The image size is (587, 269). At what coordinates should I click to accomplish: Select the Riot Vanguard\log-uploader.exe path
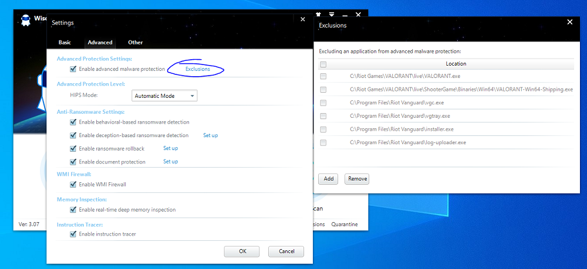[x=408, y=143]
